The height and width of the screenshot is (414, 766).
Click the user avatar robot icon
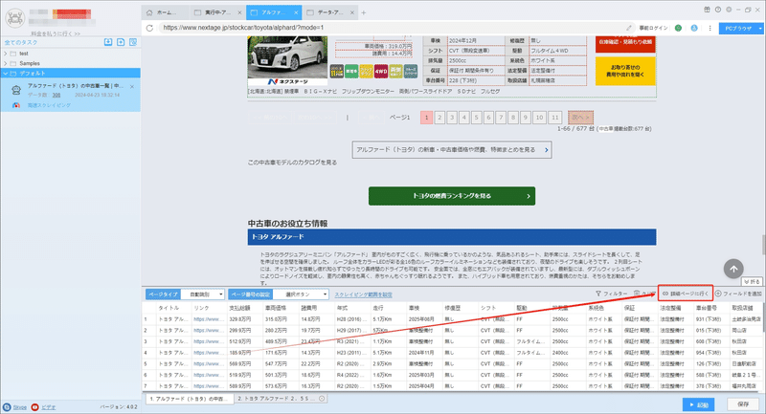pyautogui.click(x=15, y=18)
